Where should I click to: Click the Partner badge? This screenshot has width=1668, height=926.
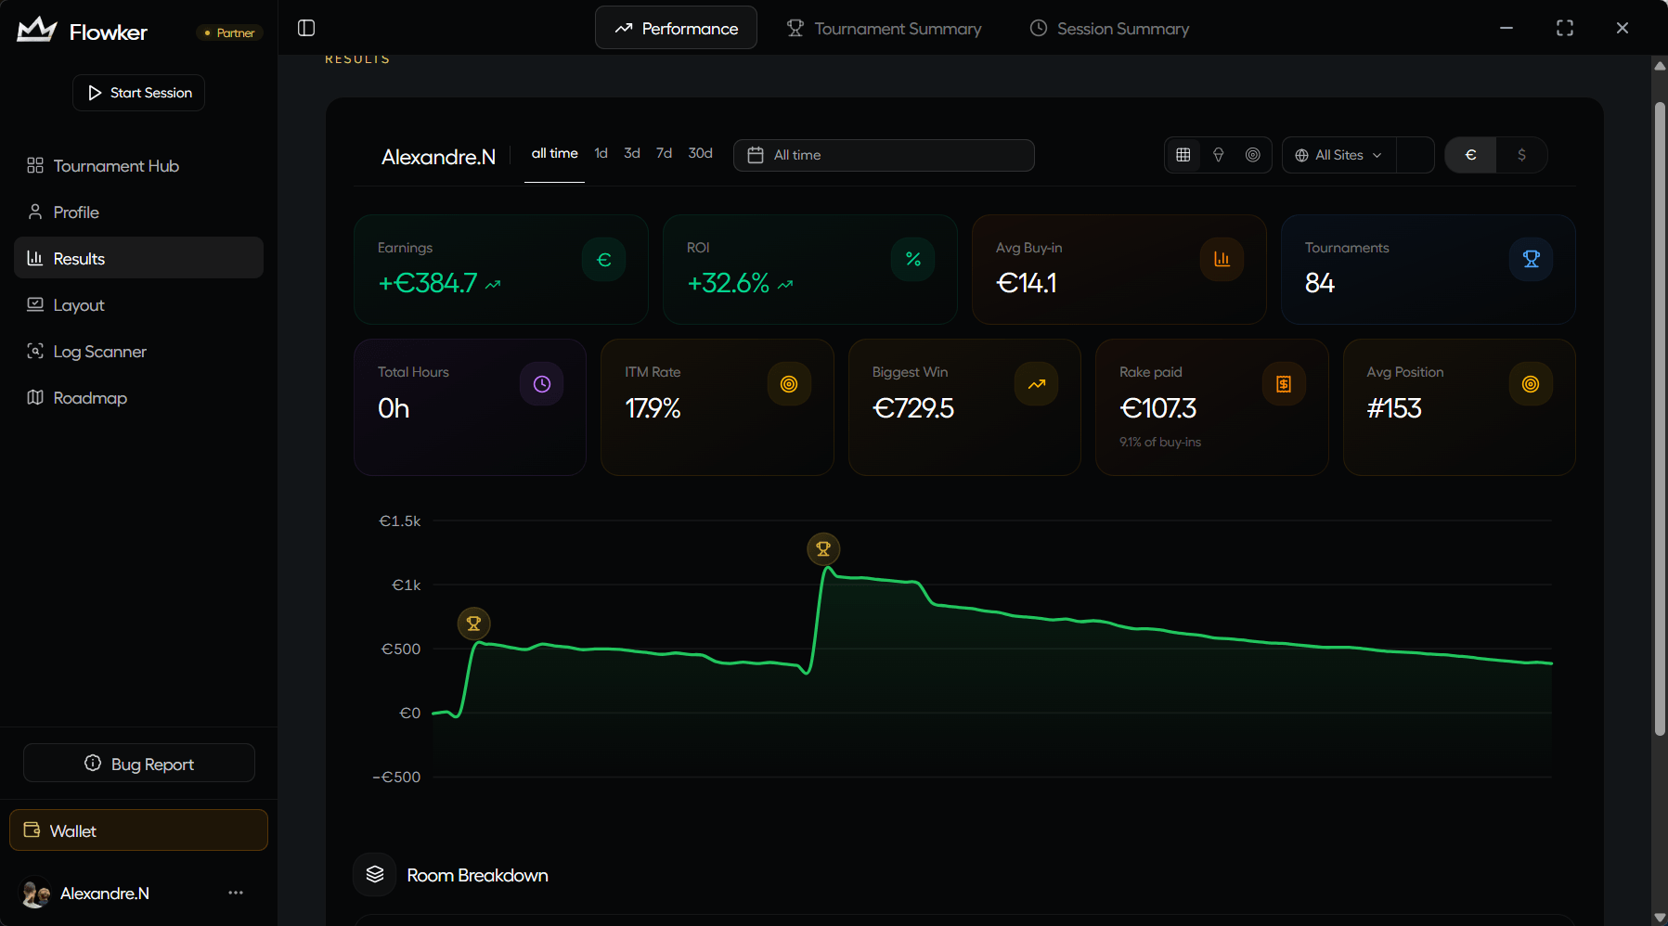click(x=229, y=32)
